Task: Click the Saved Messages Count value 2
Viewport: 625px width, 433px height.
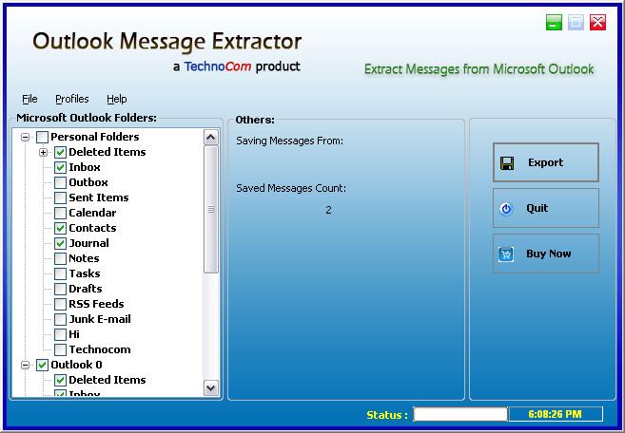Action: coord(328,210)
